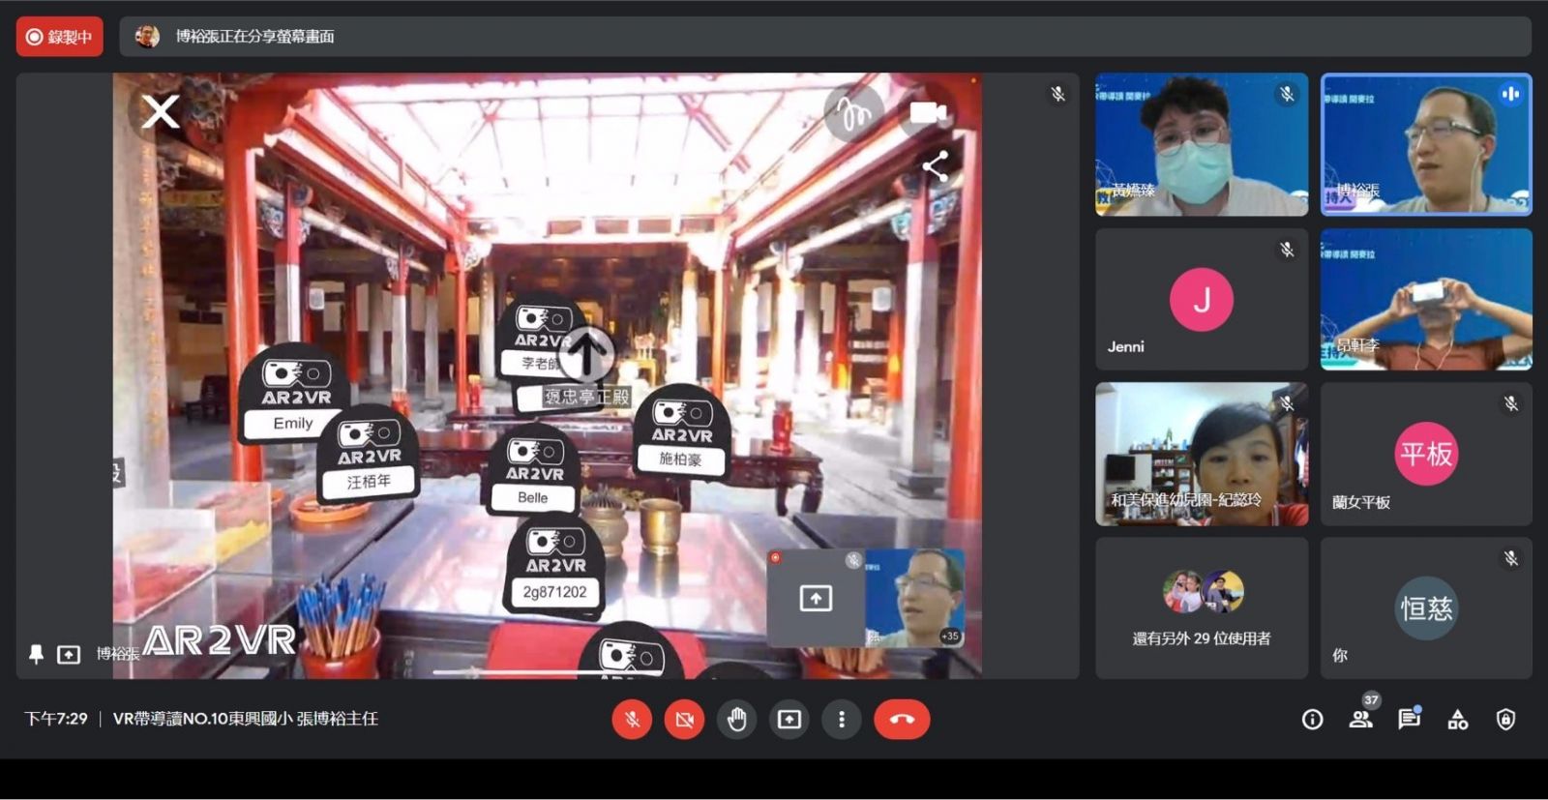Close the VR view with X button
Image resolution: width=1548 pixels, height=800 pixels.
(161, 111)
